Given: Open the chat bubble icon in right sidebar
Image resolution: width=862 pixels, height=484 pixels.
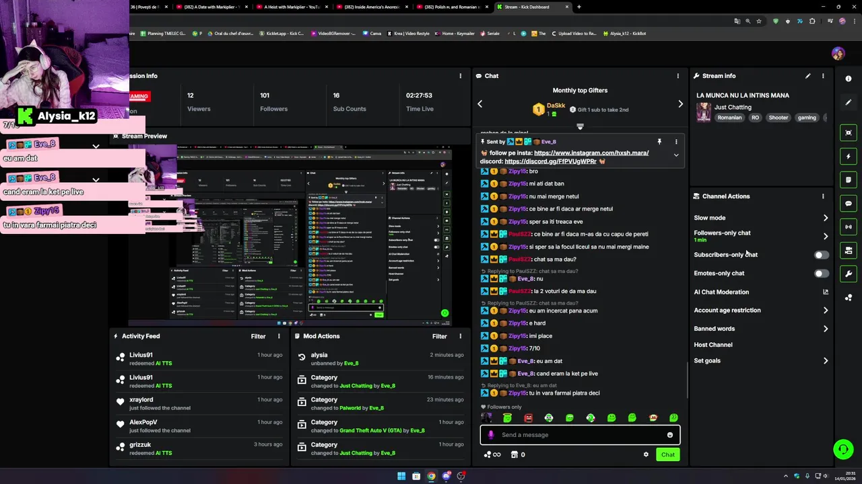Looking at the screenshot, I should point(849,203).
